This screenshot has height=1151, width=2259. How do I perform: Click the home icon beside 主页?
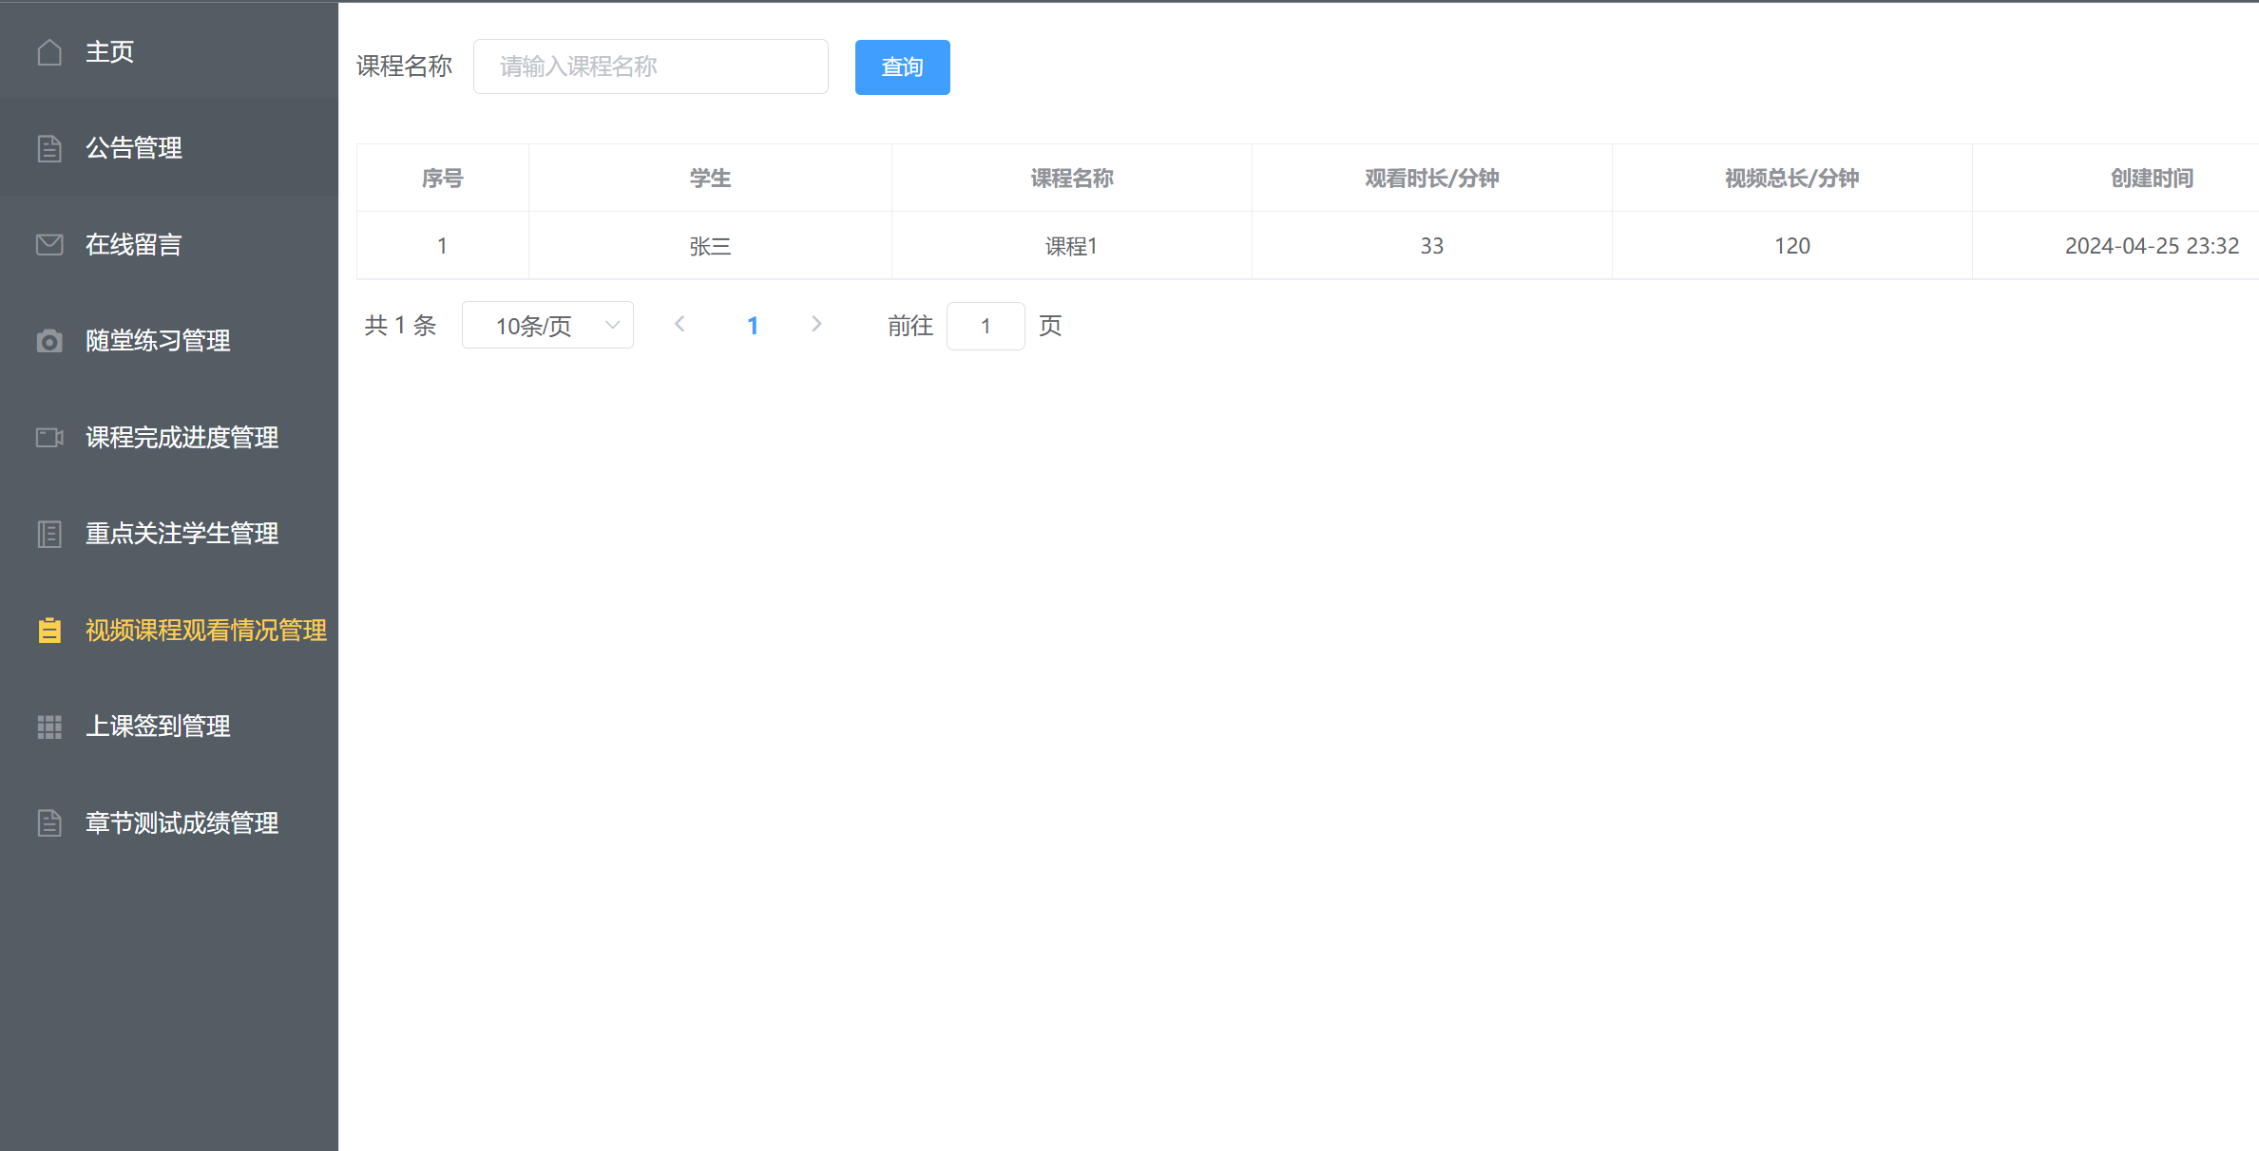pos(49,52)
